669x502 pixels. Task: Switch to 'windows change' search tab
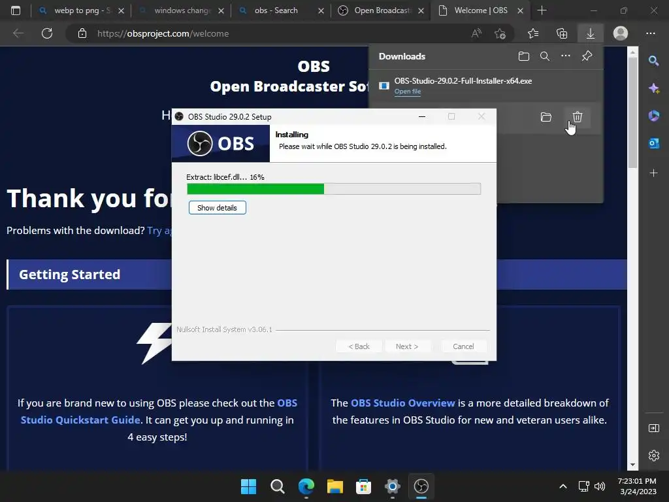(x=182, y=10)
